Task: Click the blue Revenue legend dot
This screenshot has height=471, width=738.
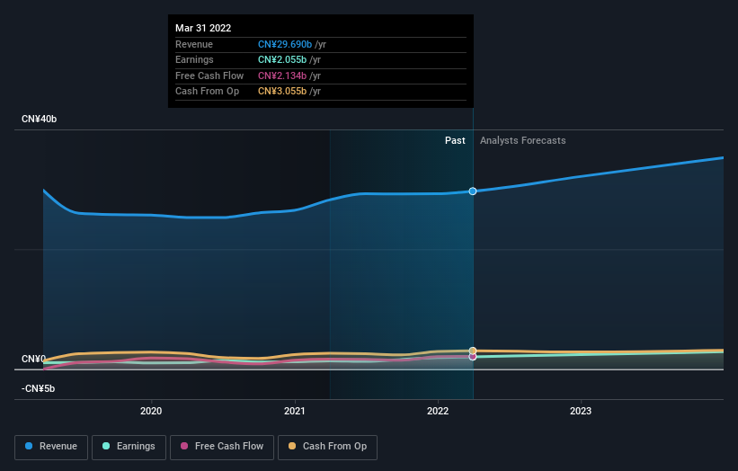Action: (x=29, y=446)
